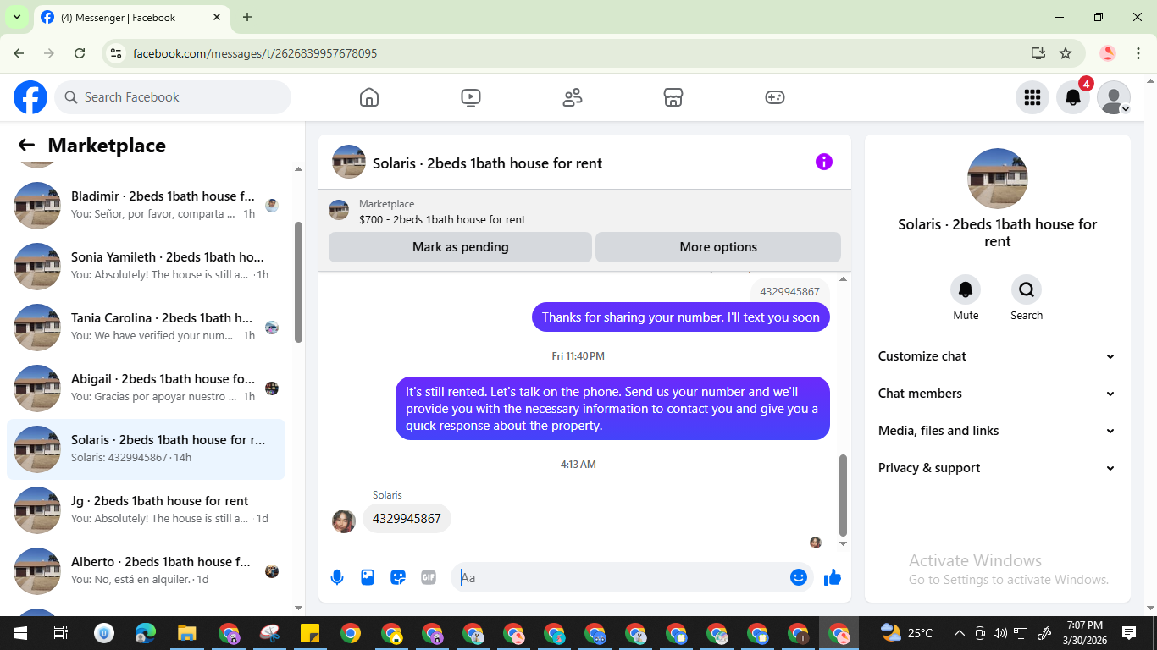Open Chrome profile avatar

click(1108, 53)
